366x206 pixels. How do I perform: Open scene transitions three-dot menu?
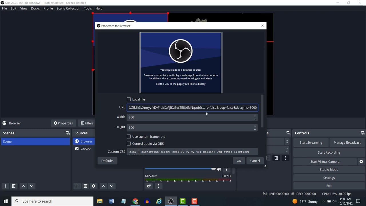286,158
